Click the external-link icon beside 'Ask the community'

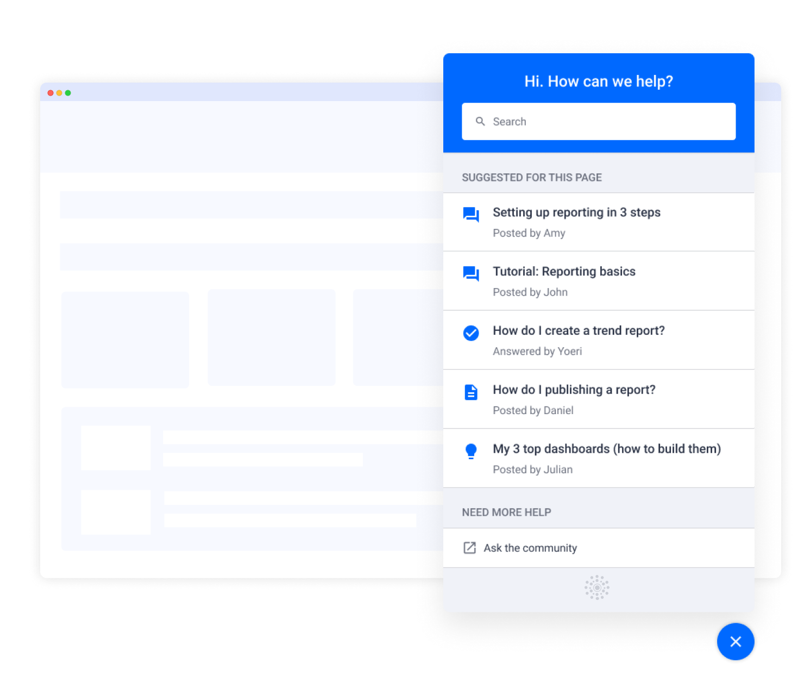(470, 548)
